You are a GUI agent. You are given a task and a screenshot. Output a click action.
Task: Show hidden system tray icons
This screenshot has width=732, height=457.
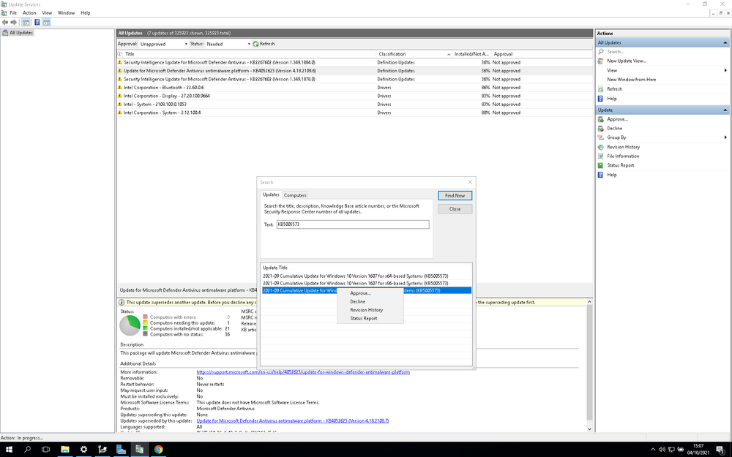point(653,450)
